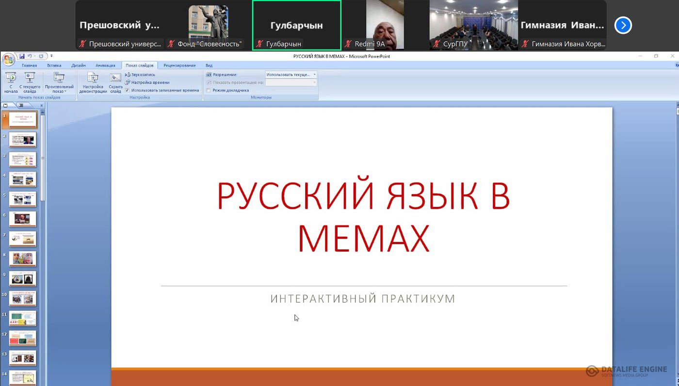Save presentation via quick access floppy icon

pyautogui.click(x=22, y=56)
